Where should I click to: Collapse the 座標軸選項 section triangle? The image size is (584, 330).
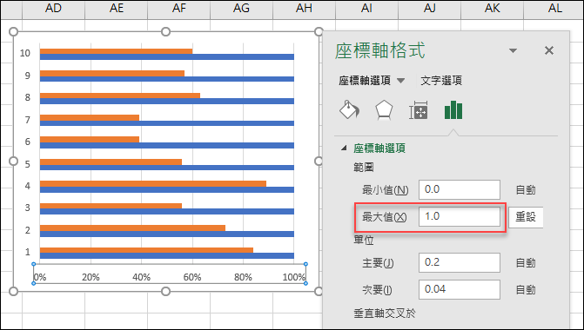(344, 148)
